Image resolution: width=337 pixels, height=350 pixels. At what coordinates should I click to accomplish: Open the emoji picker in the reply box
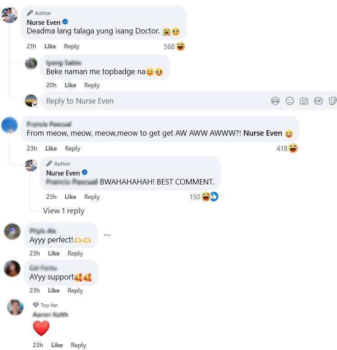[x=289, y=101]
